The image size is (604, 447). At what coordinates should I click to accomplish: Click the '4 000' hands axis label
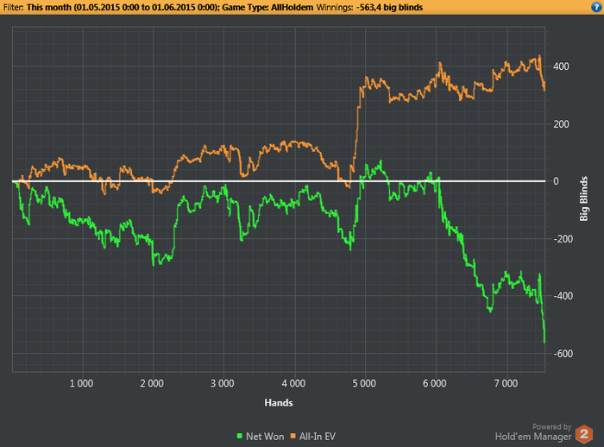(293, 383)
